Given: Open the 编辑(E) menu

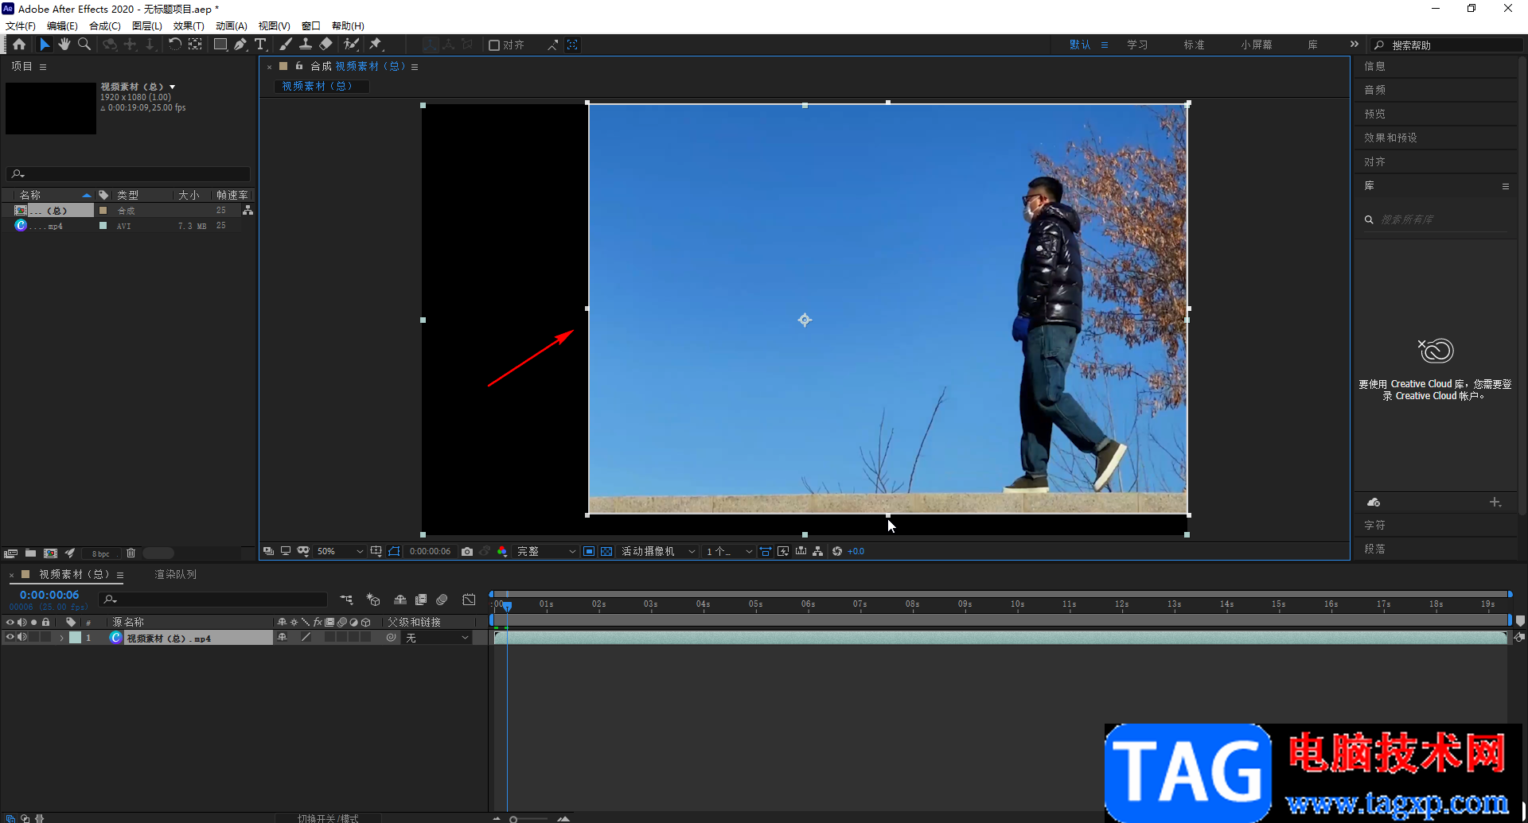Looking at the screenshot, I should (62, 26).
